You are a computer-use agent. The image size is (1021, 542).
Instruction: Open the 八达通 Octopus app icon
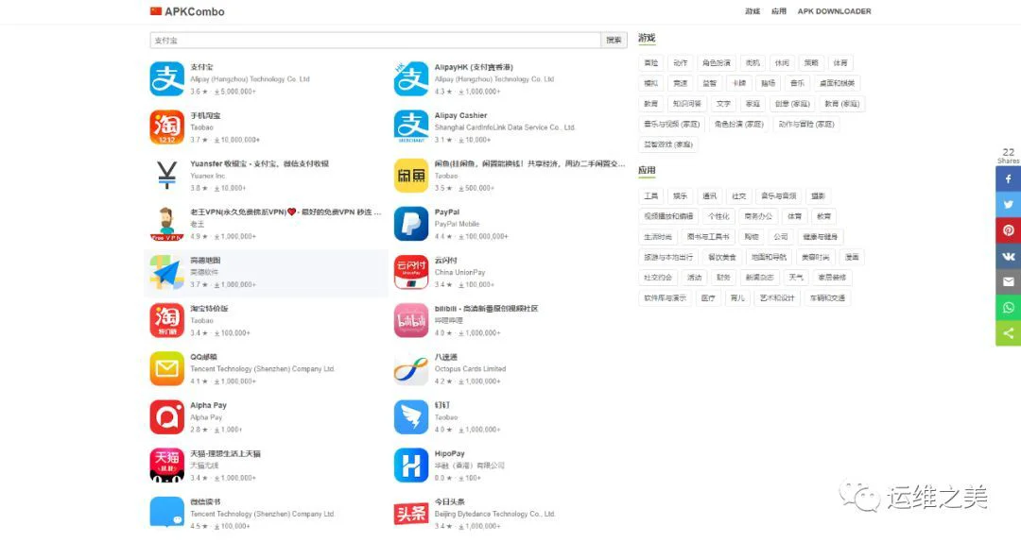[x=411, y=369]
